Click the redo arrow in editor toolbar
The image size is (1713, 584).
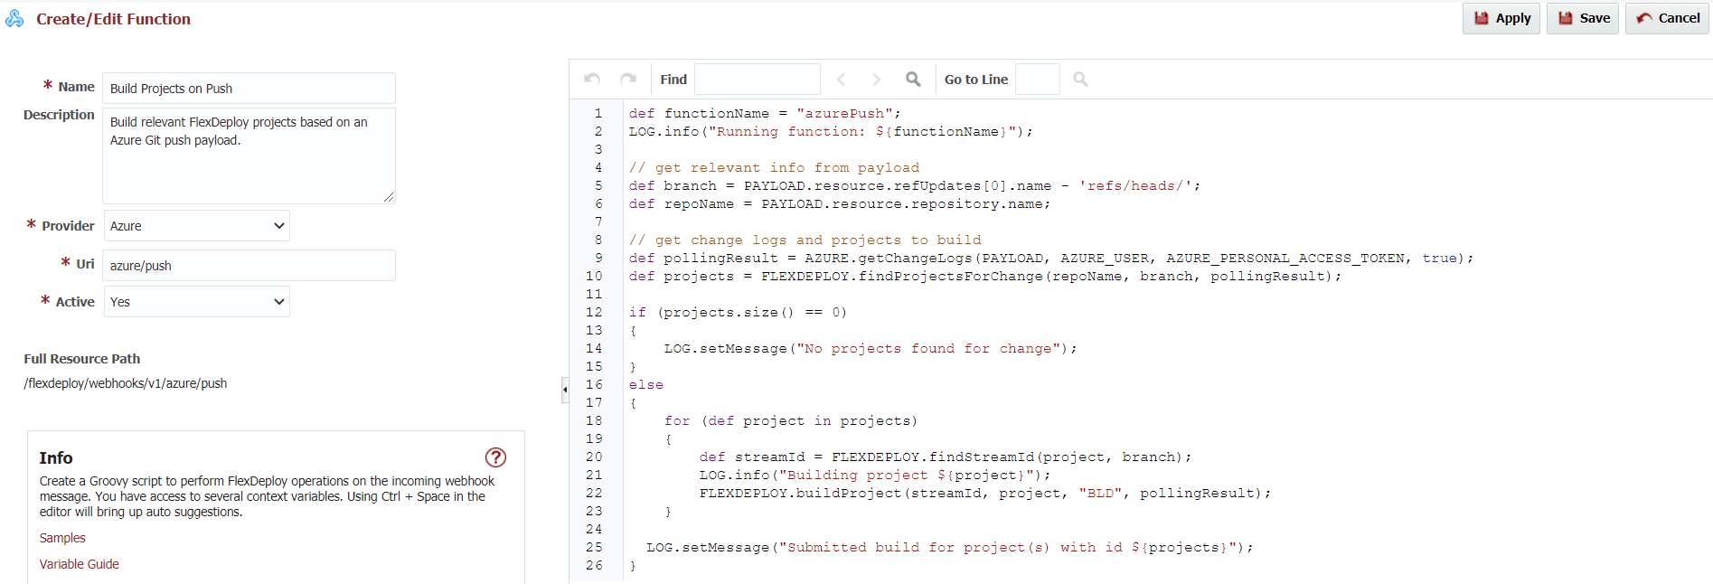click(x=628, y=79)
